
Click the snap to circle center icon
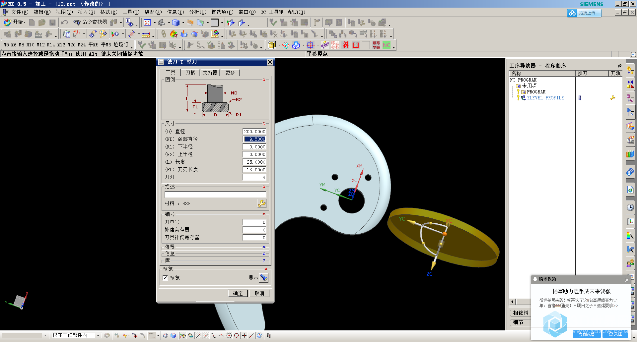click(229, 335)
